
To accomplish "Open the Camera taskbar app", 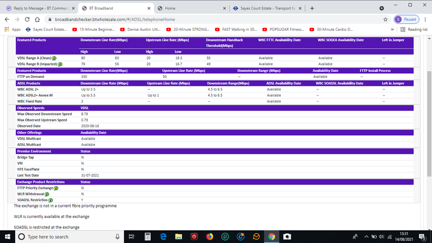I will click(x=287, y=237).
